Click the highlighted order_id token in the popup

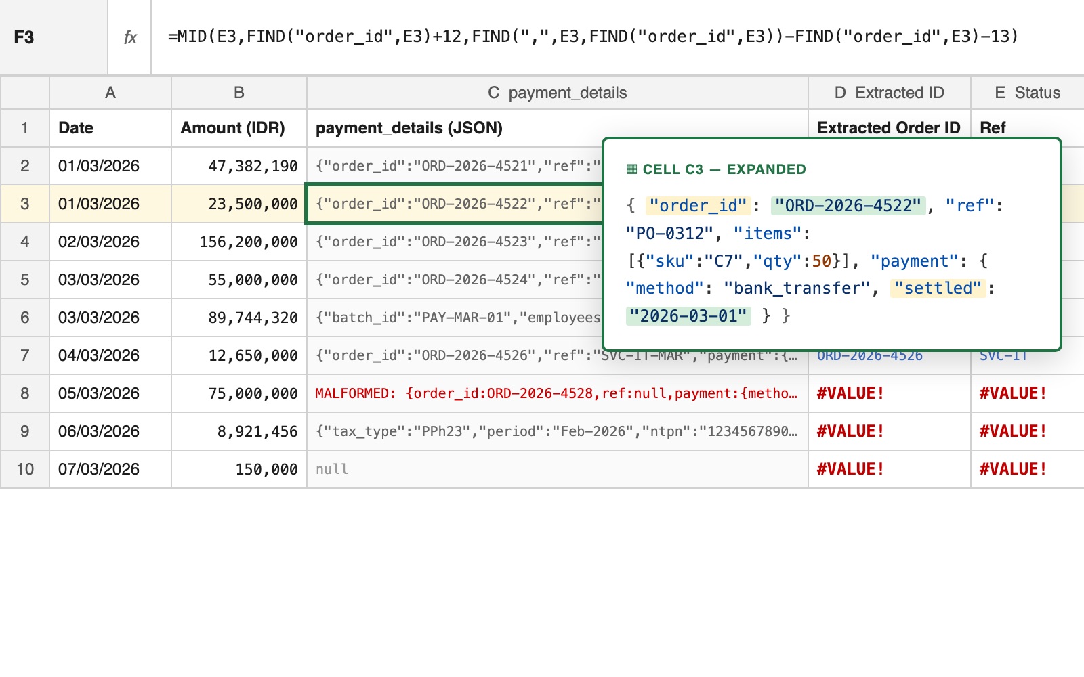(699, 205)
